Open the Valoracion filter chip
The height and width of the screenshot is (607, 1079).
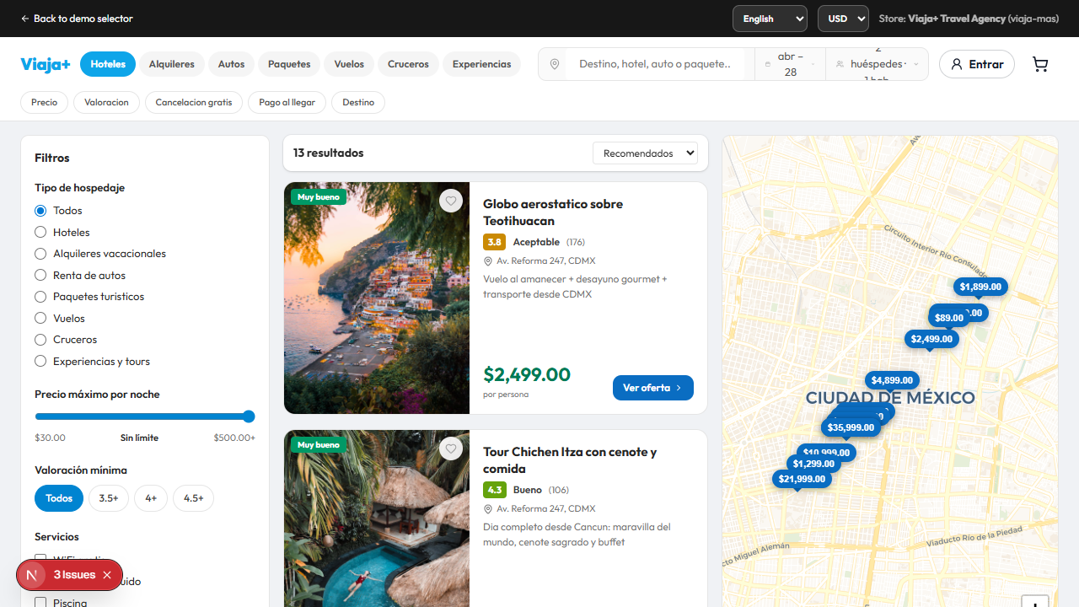pos(106,102)
